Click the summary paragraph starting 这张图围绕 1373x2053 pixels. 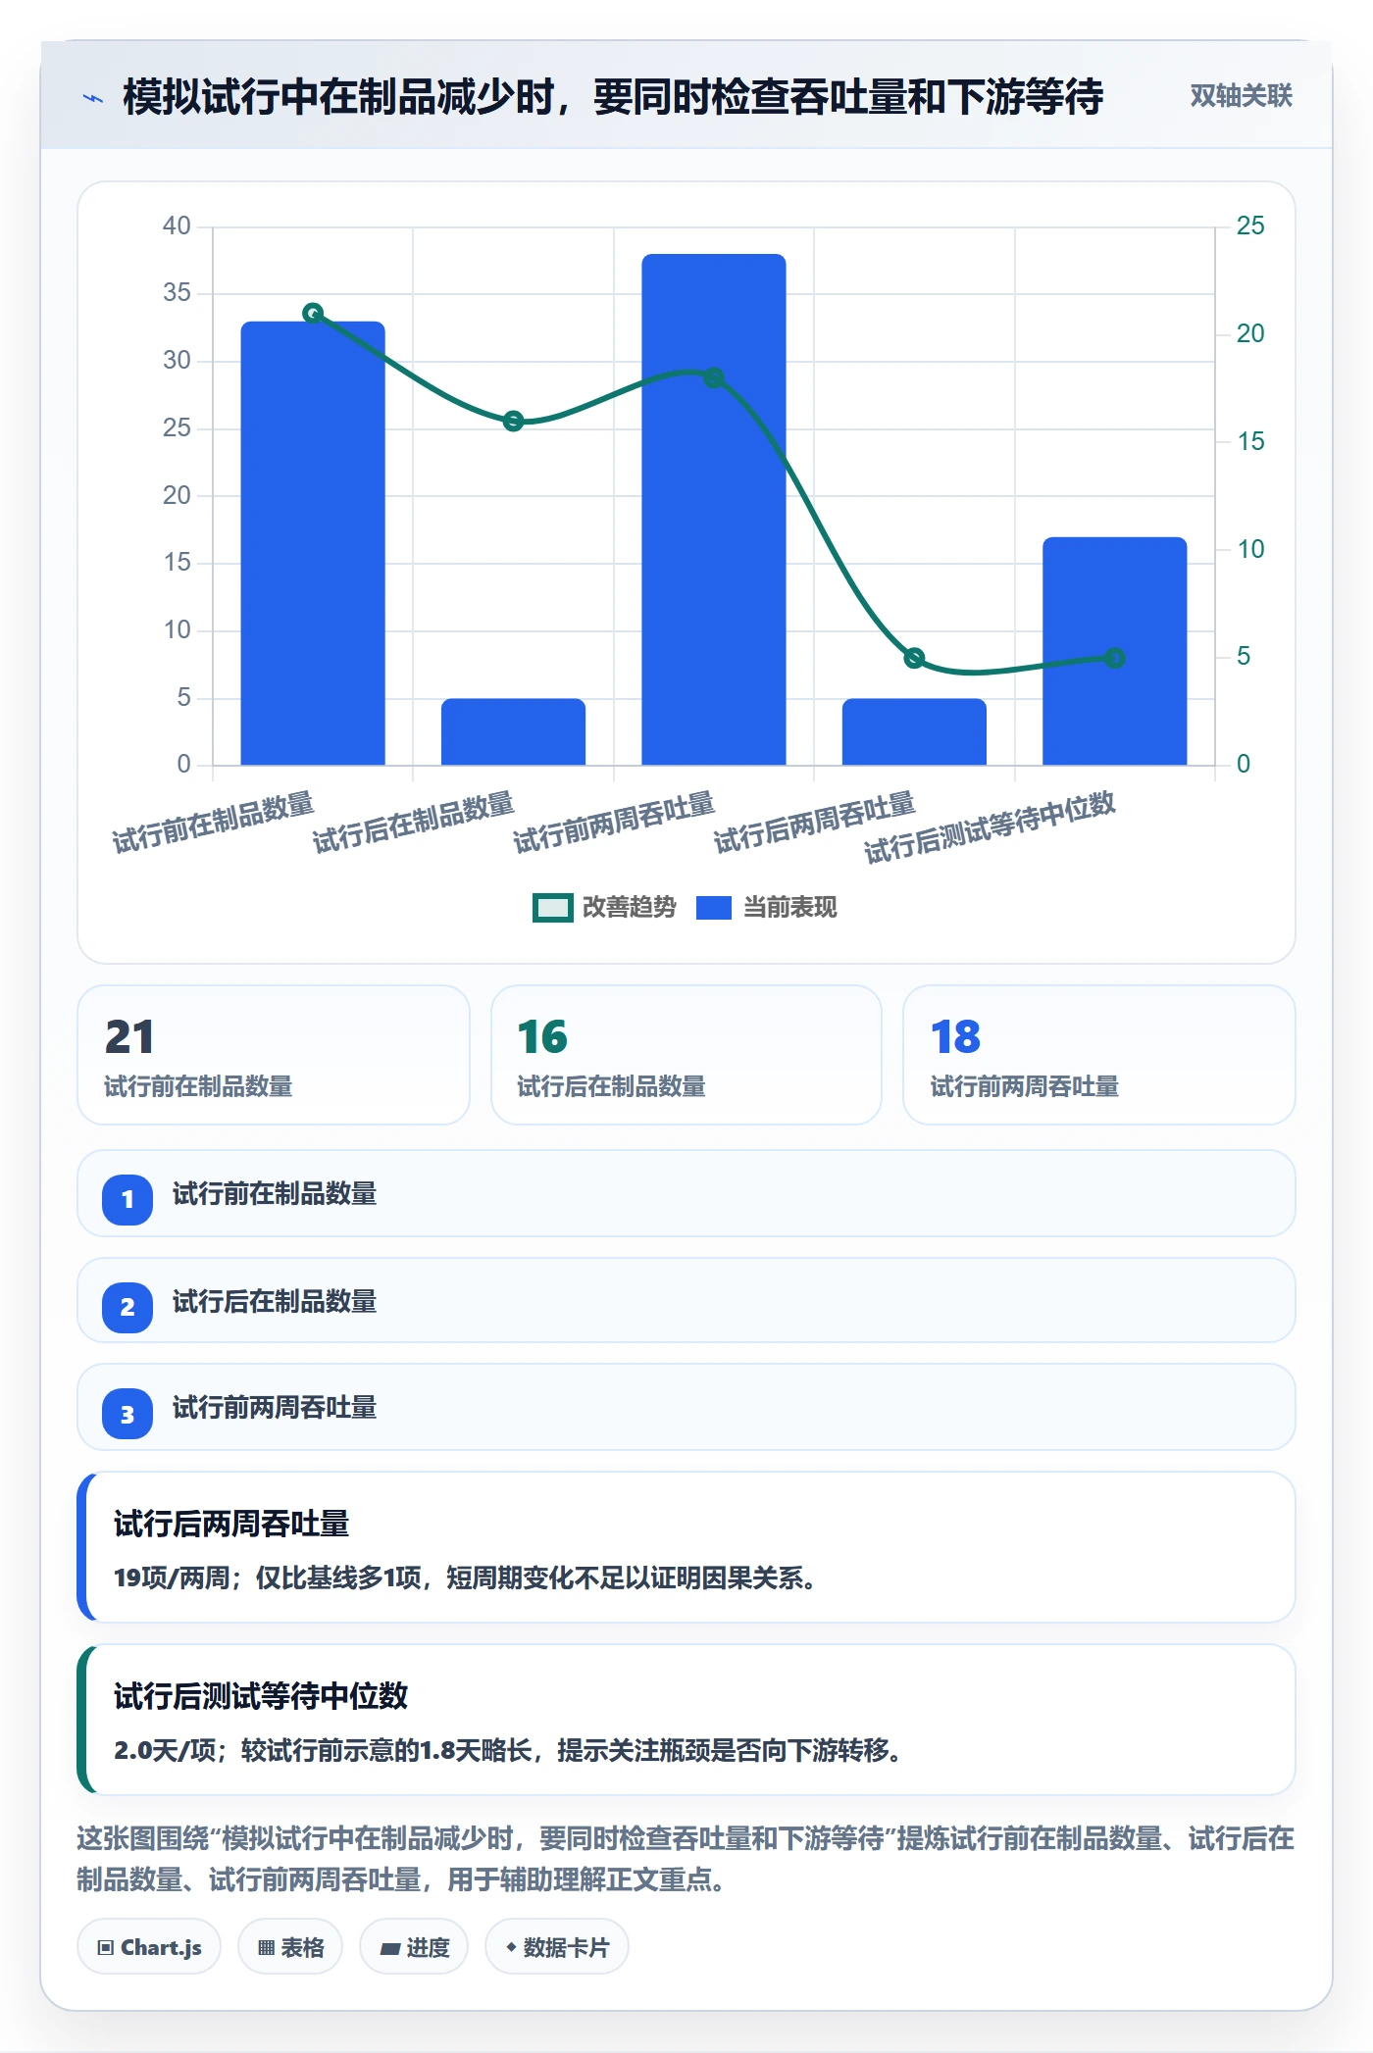tap(686, 1859)
